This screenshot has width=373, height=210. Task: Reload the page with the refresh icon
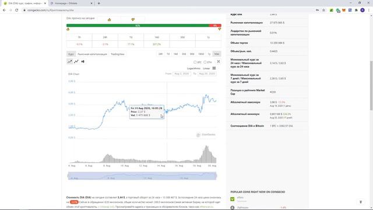[17, 10]
